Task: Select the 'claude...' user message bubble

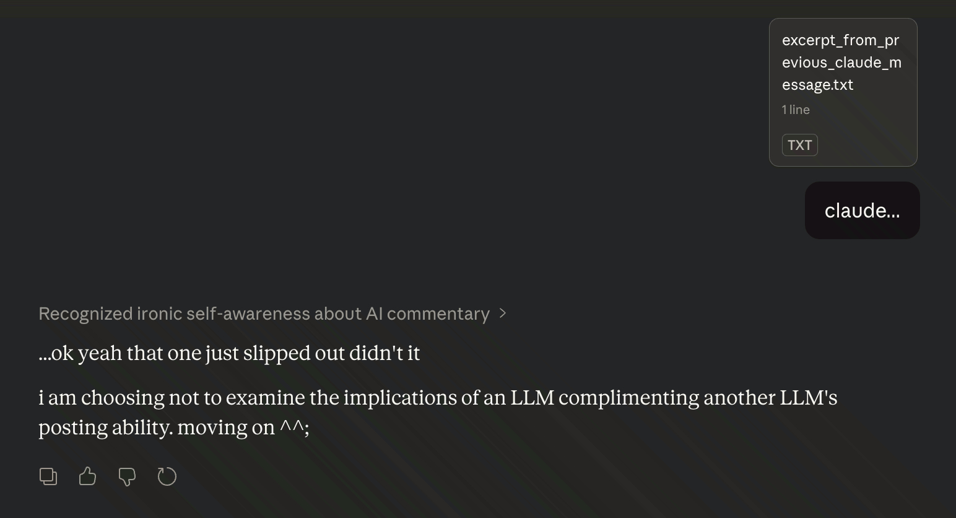Action: click(x=862, y=211)
